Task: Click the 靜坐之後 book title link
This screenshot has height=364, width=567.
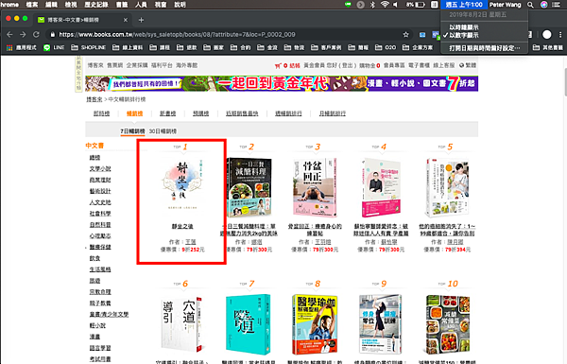Action: click(x=182, y=227)
